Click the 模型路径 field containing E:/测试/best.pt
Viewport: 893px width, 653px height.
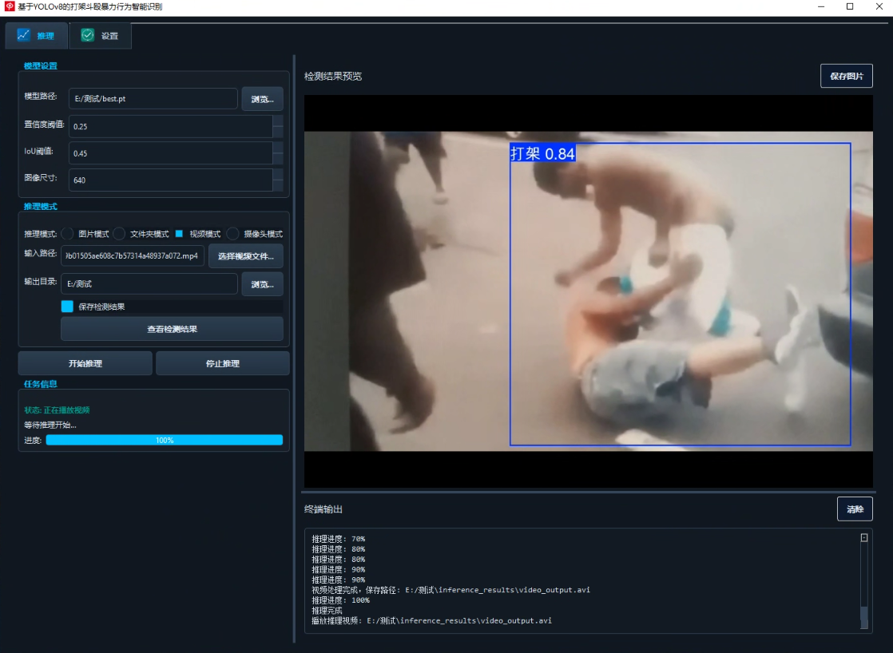click(153, 98)
